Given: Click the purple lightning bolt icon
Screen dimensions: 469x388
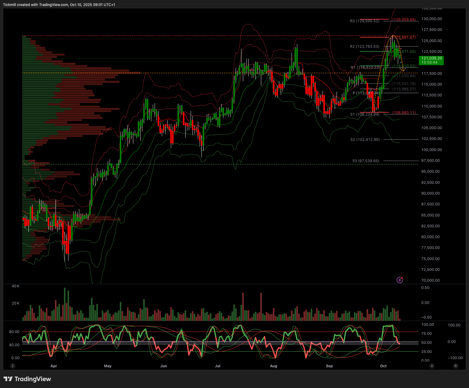Looking at the screenshot, I should coord(400,280).
